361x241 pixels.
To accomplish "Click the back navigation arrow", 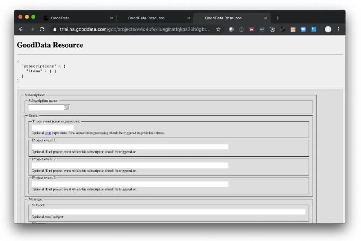I will (21, 29).
